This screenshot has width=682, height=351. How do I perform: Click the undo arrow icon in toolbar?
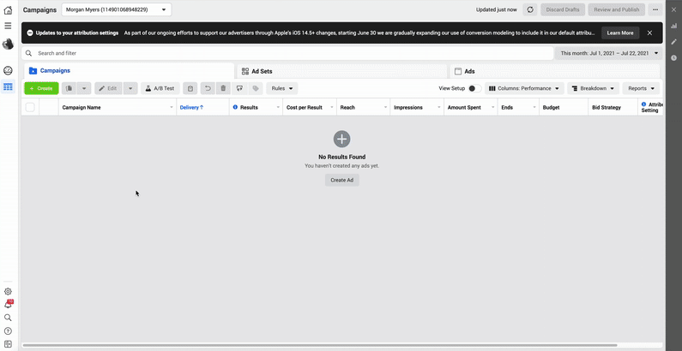(x=208, y=88)
